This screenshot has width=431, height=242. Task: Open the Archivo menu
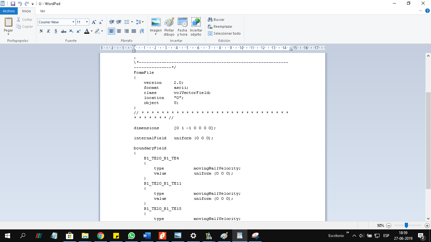[x=9, y=11]
